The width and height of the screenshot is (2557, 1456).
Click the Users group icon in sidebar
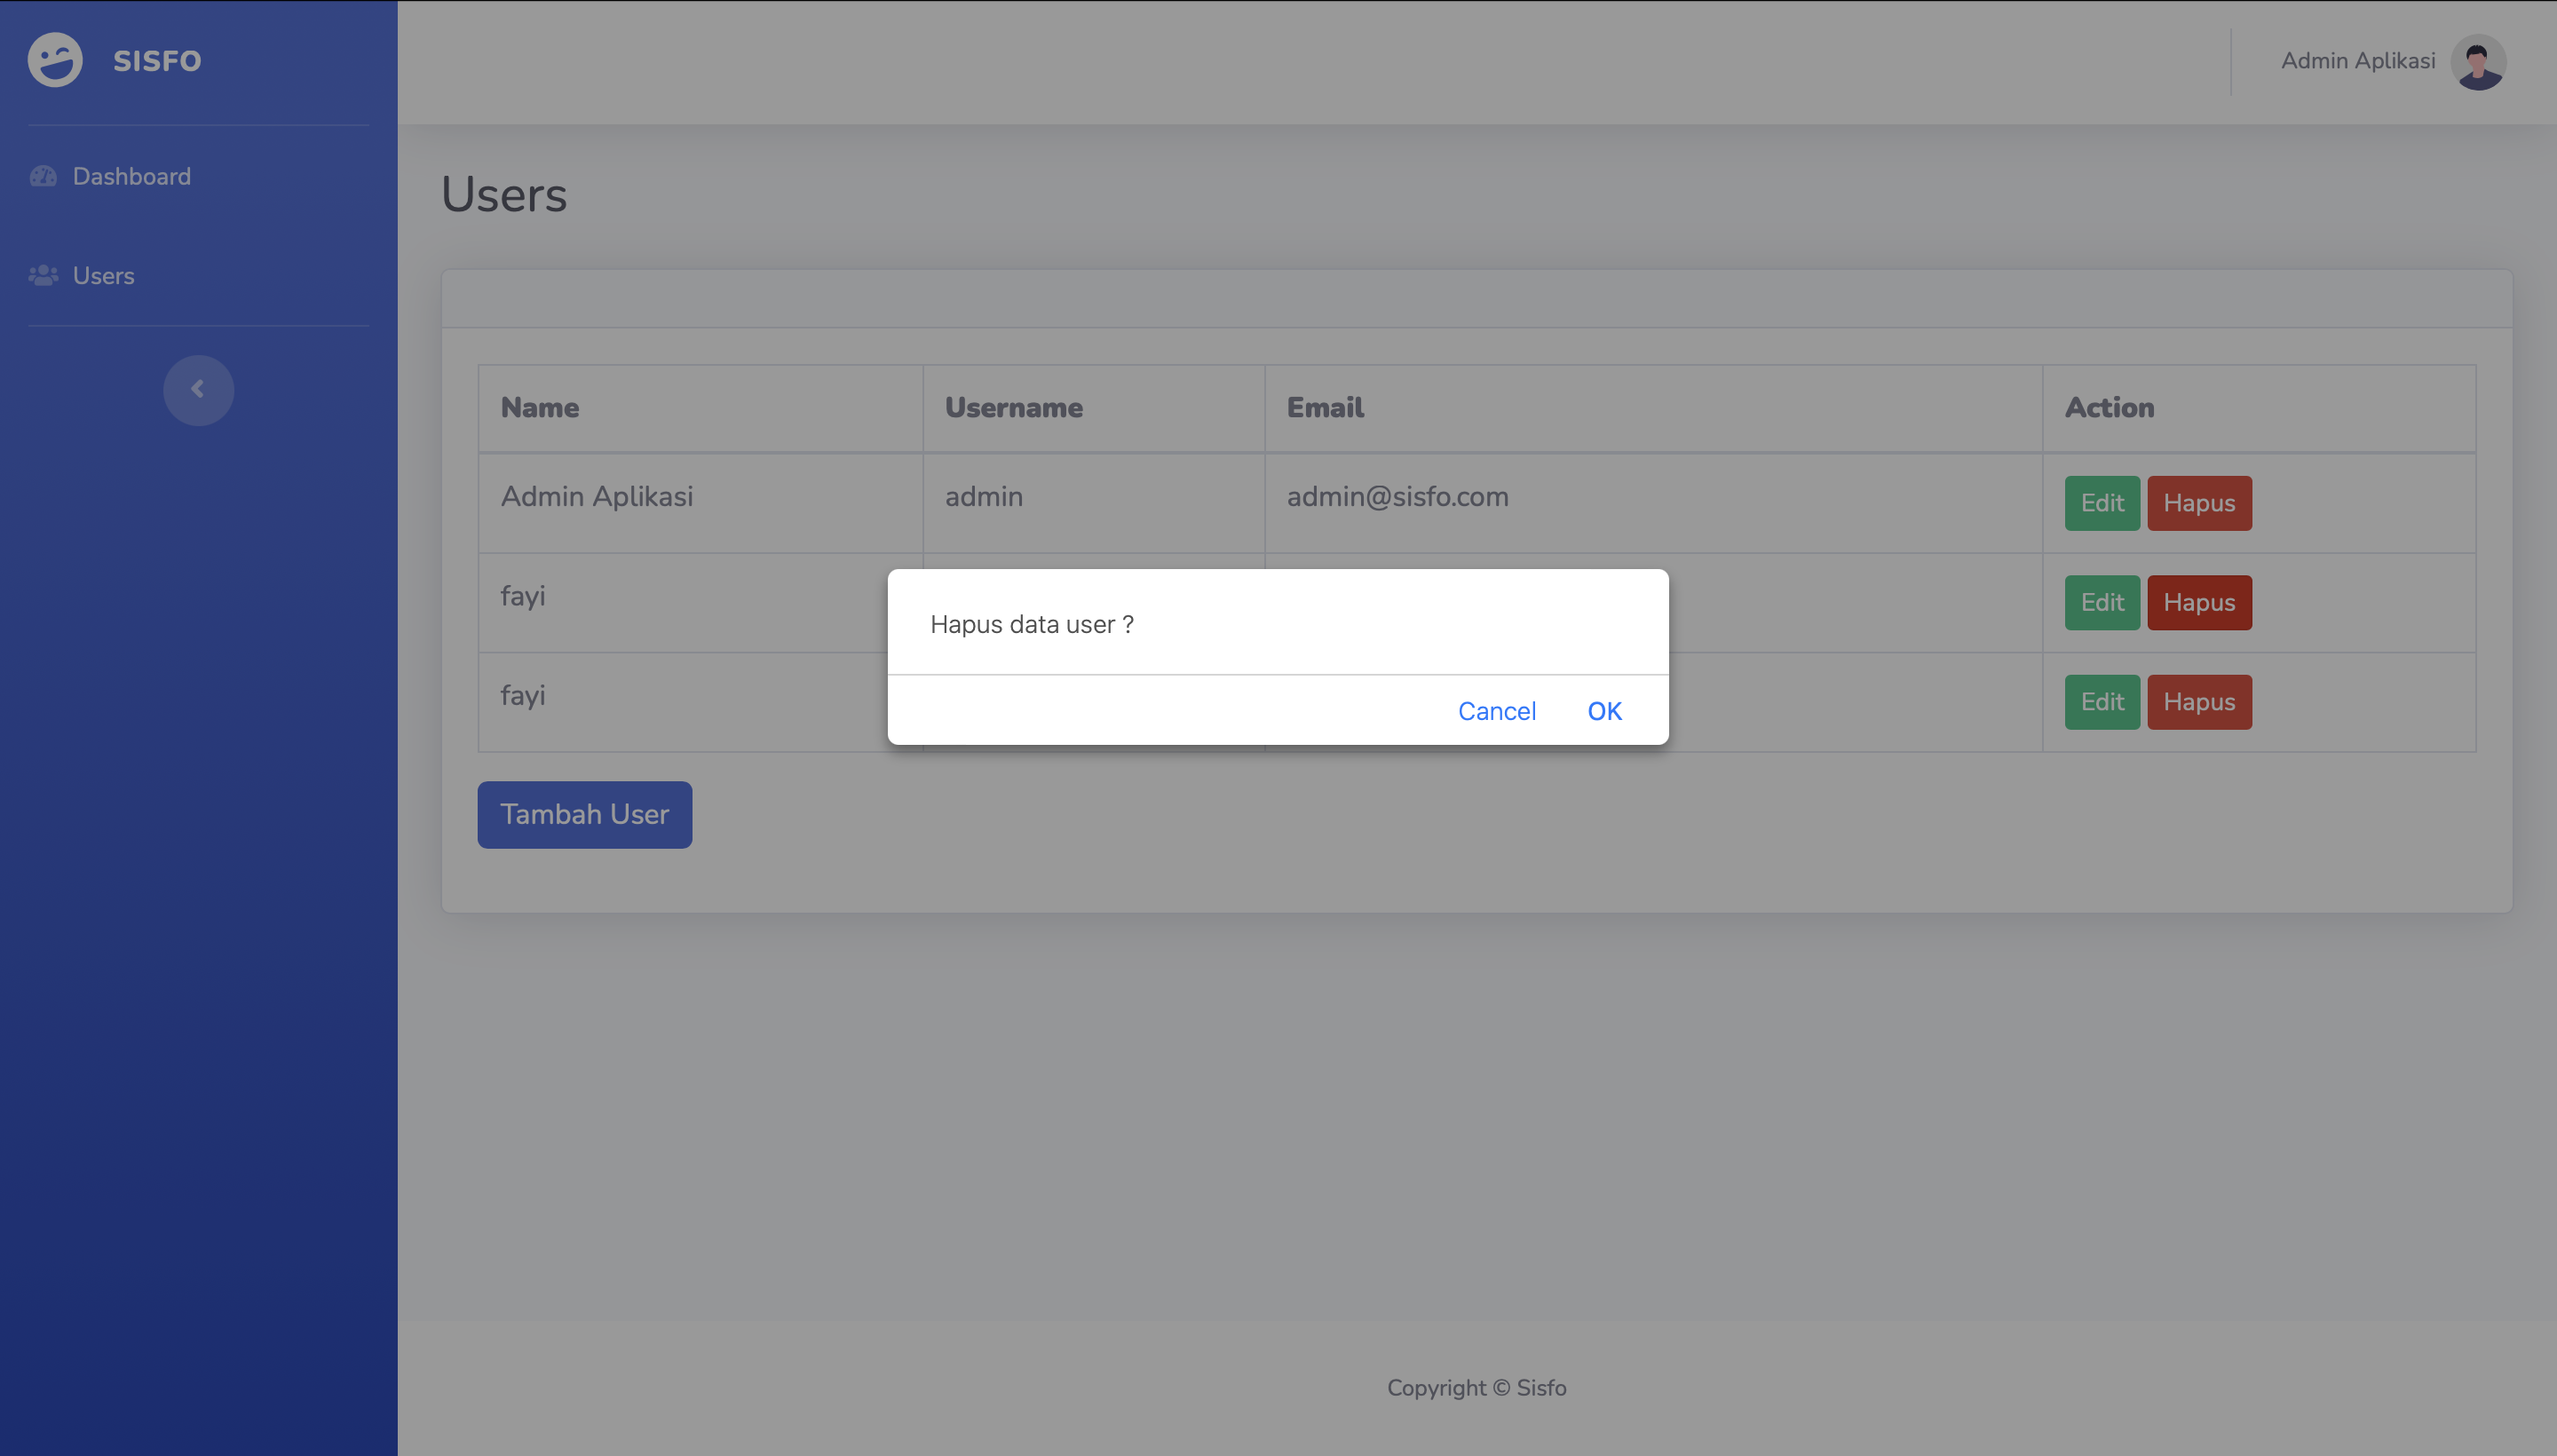click(x=43, y=276)
